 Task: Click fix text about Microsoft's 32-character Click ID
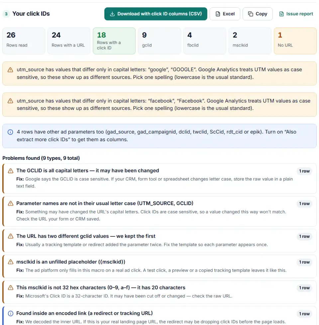124,296
